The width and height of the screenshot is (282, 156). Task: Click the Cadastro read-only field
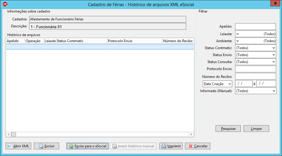[107, 19]
